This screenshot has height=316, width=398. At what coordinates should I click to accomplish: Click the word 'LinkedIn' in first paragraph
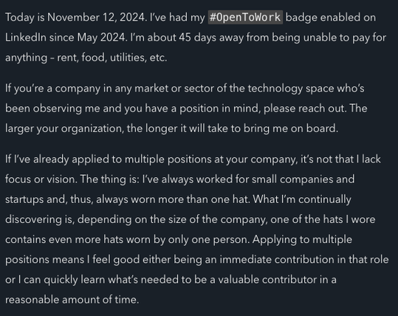26,38
